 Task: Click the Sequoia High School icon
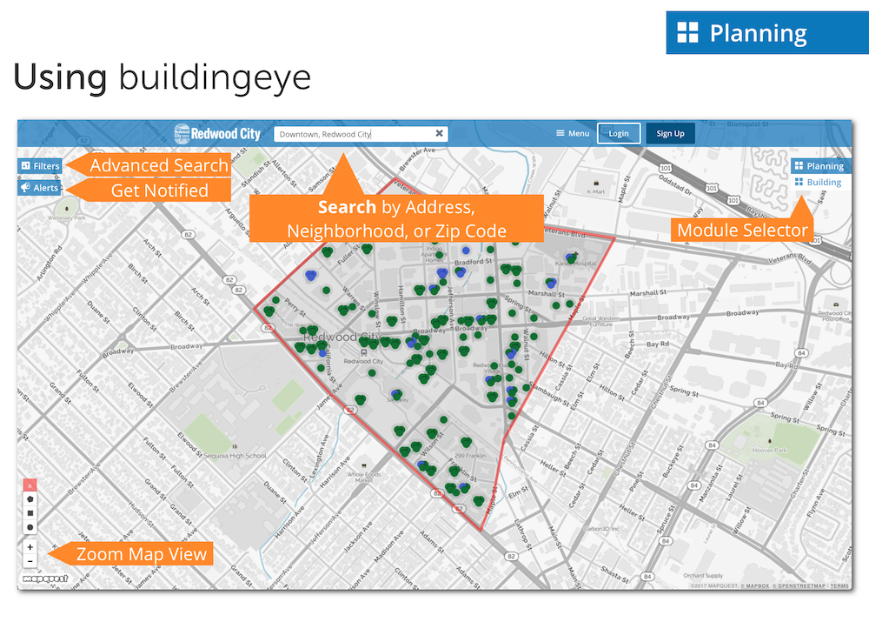(x=235, y=446)
